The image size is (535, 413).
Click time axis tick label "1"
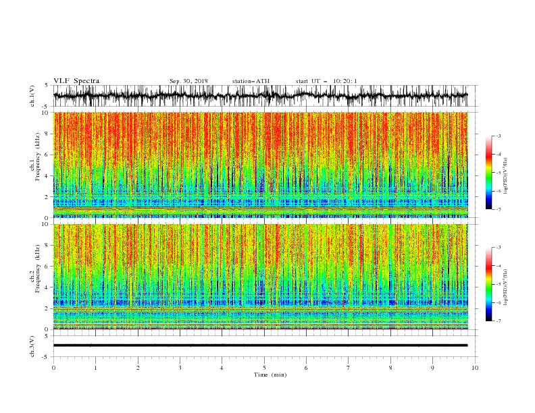(x=95, y=368)
